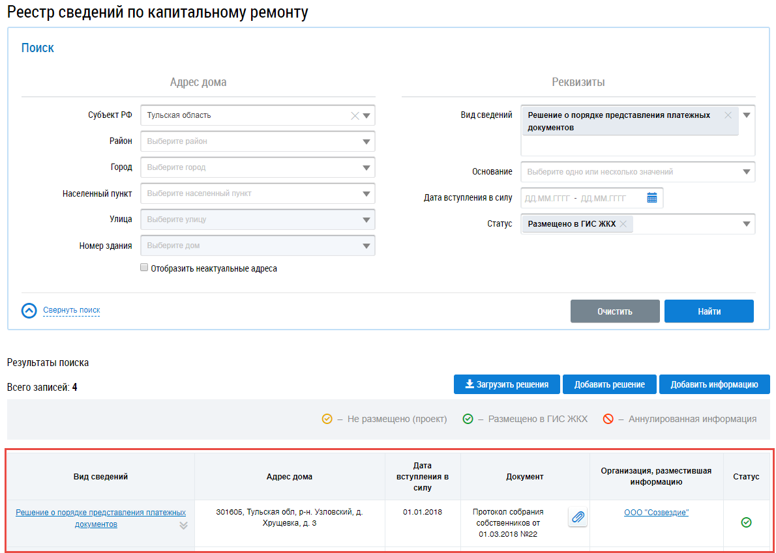
Task: Click the Загрузить решения button
Action: (x=506, y=384)
